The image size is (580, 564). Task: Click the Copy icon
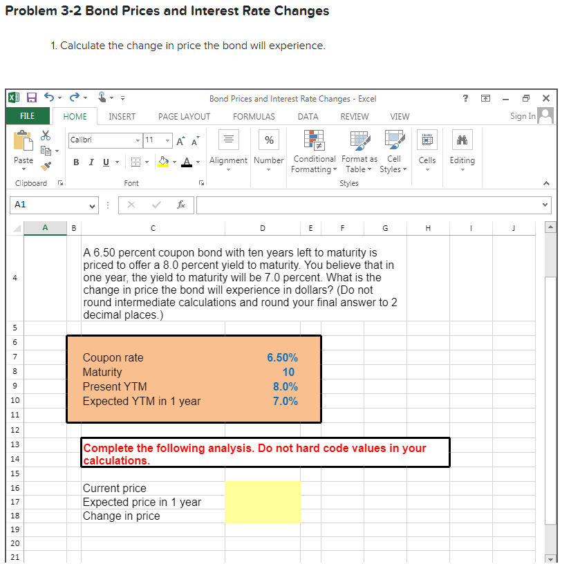[x=46, y=151]
